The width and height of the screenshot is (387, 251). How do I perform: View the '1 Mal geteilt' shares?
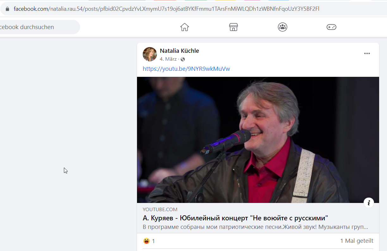pyautogui.click(x=357, y=241)
